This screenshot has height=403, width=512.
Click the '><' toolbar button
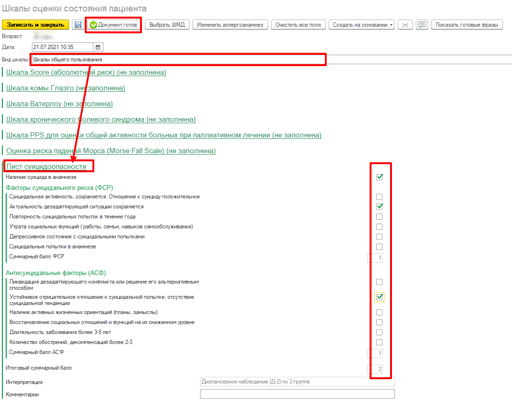(405, 25)
